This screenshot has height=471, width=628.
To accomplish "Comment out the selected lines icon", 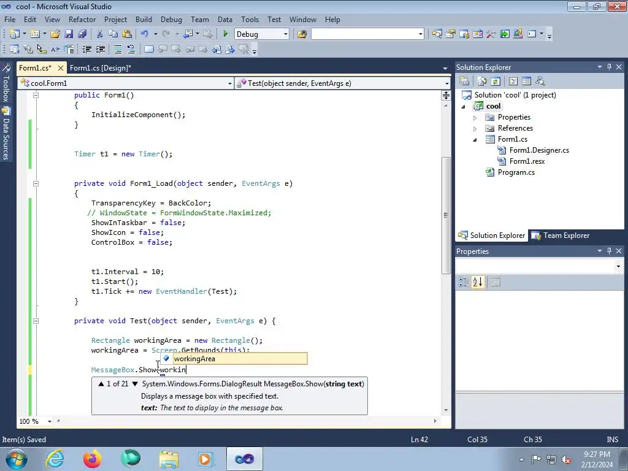I will click(117, 49).
